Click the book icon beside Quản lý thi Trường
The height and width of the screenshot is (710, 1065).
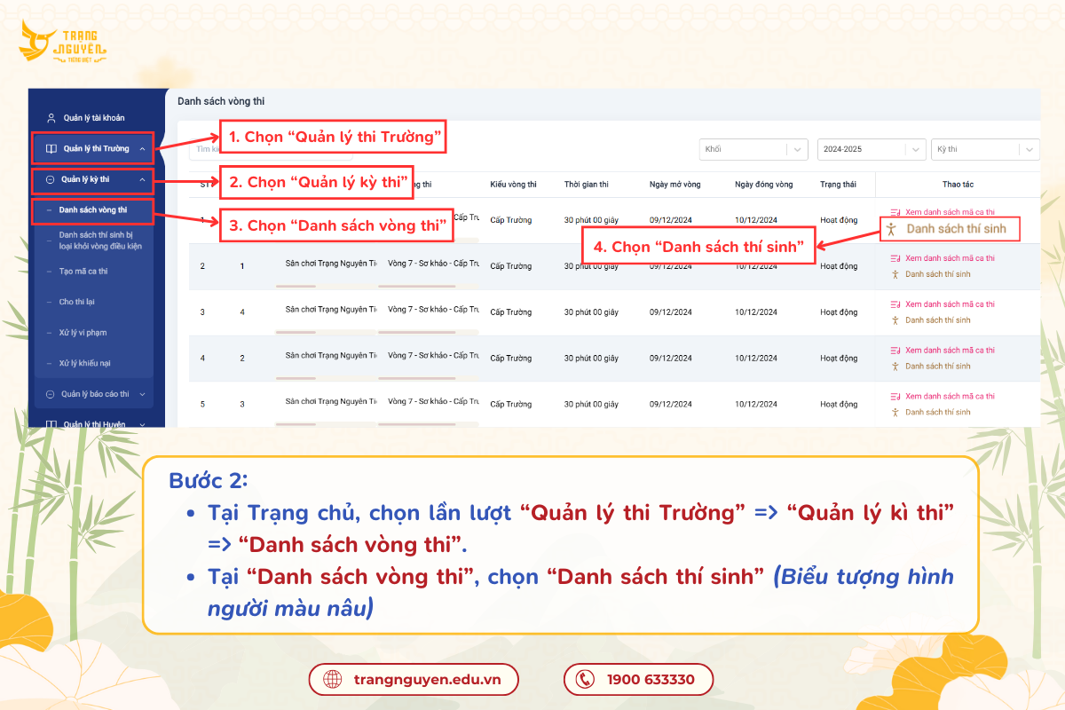51,149
